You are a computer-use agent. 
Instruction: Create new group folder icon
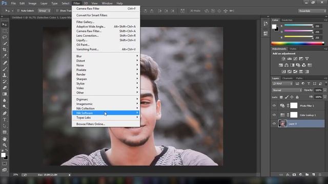coord(307,175)
